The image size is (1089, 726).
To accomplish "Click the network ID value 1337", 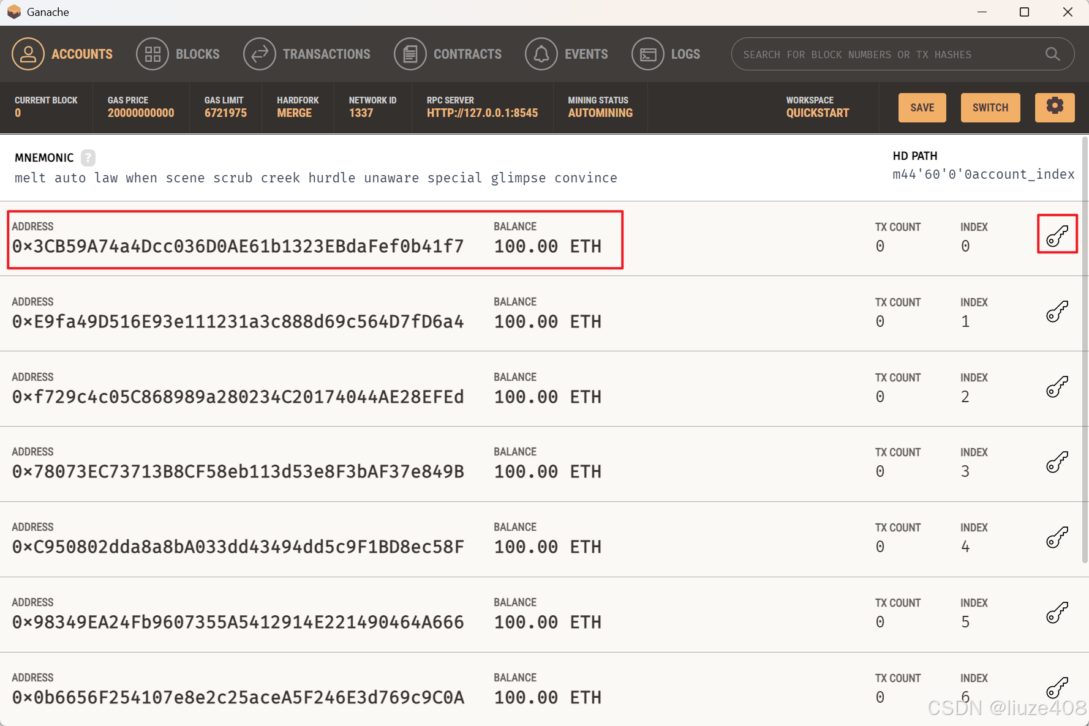I will click(x=361, y=113).
